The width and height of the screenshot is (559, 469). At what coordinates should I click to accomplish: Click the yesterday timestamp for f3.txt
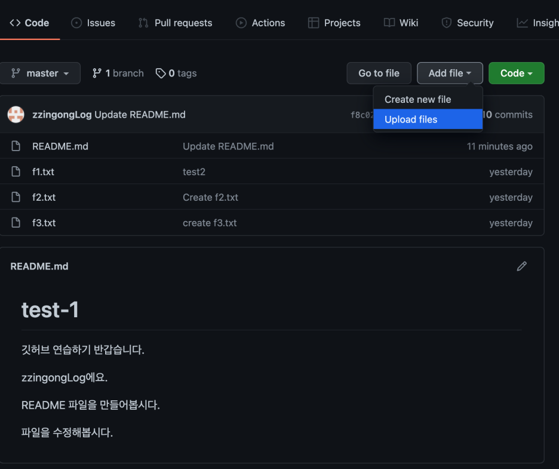[x=511, y=223]
